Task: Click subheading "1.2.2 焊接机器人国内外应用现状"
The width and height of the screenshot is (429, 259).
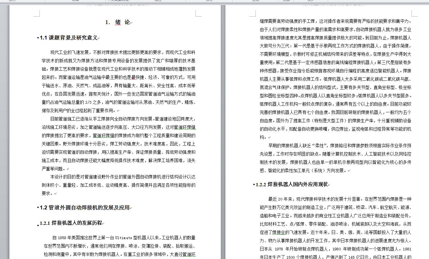Action: (292, 184)
